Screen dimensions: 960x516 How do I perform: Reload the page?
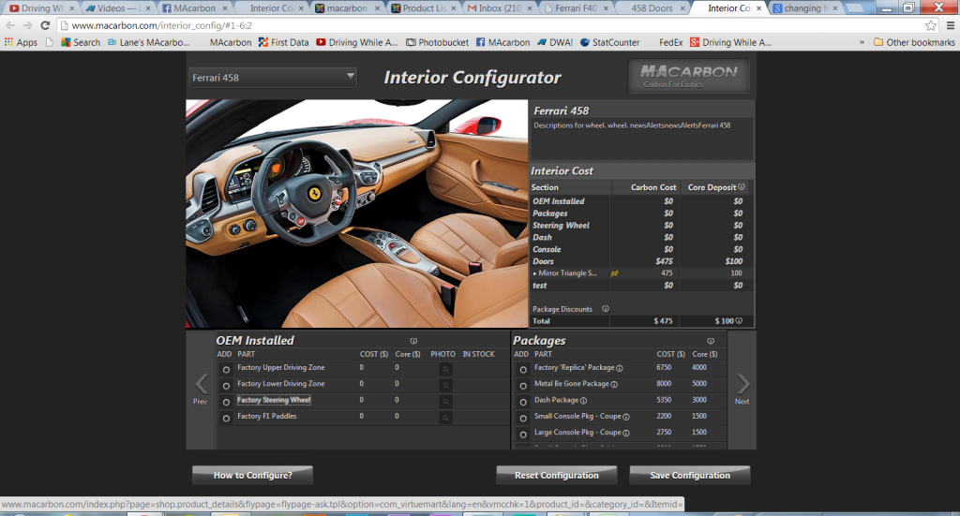pos(45,25)
